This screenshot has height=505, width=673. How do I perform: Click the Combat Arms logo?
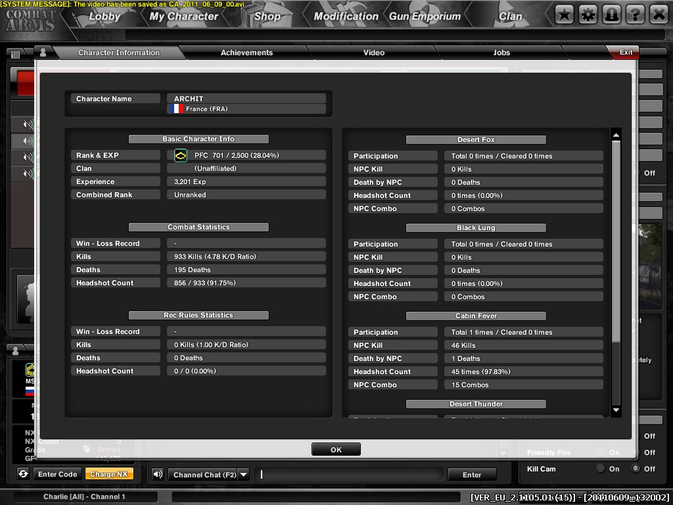point(30,20)
